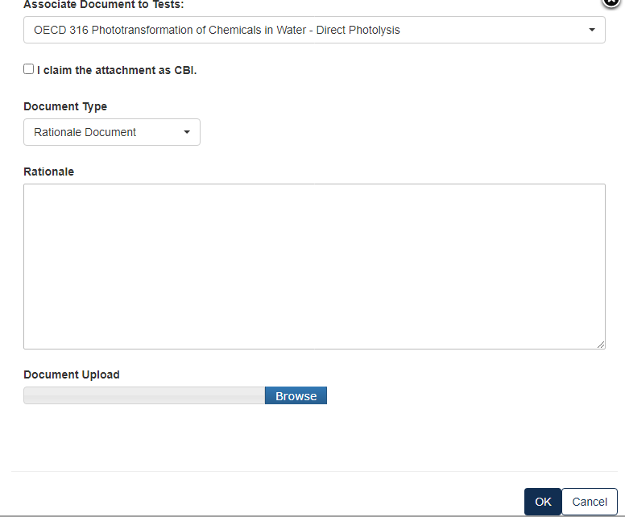Viewport: 625px width, 517px height.
Task: Confirm the dialog with the OK button
Action: [x=543, y=502]
